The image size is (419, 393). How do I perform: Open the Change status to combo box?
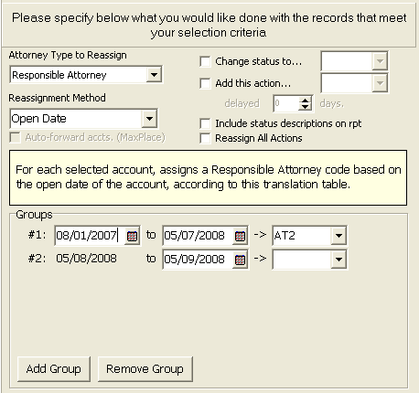point(354,61)
